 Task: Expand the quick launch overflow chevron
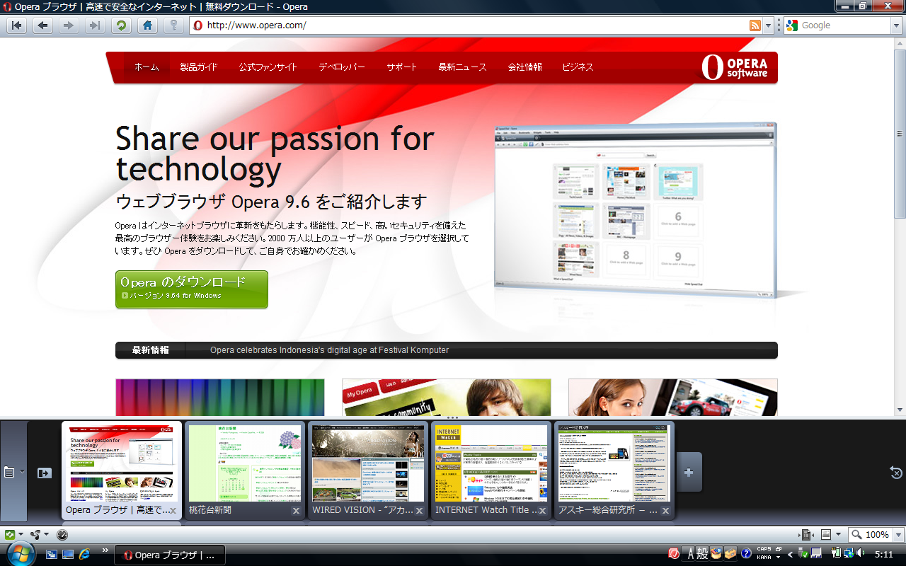point(105,550)
